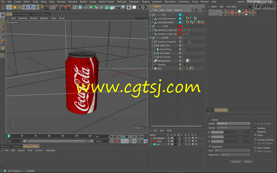
Task: Click the coordinate system icon
Action: [x=42, y=7]
